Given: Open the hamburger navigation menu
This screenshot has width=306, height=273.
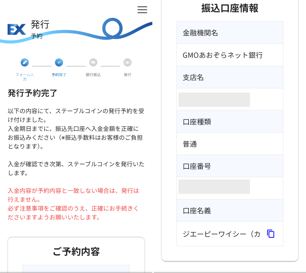Looking at the screenshot, I should coord(142,10).
